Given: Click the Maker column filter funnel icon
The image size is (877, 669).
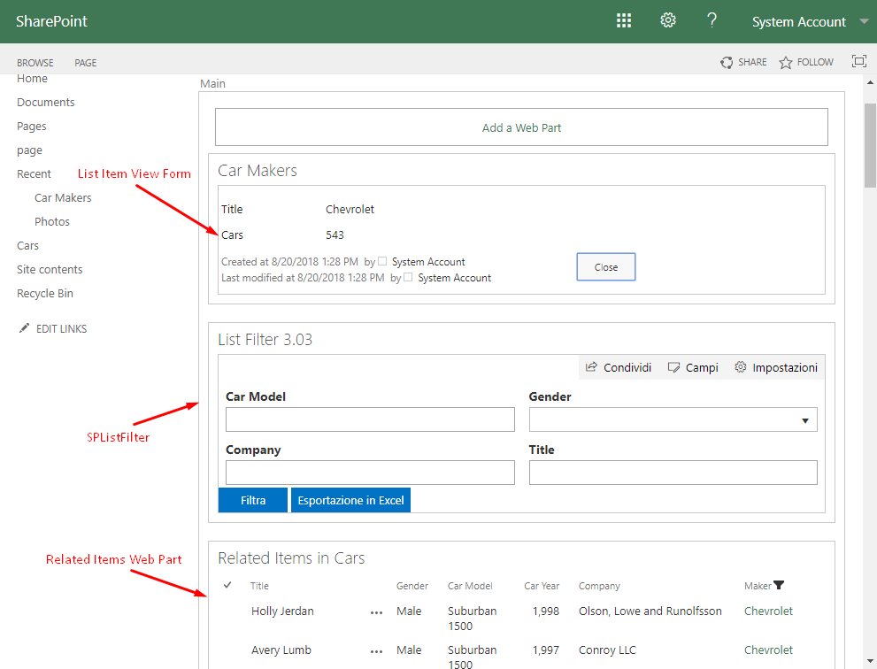Looking at the screenshot, I should pos(779,585).
